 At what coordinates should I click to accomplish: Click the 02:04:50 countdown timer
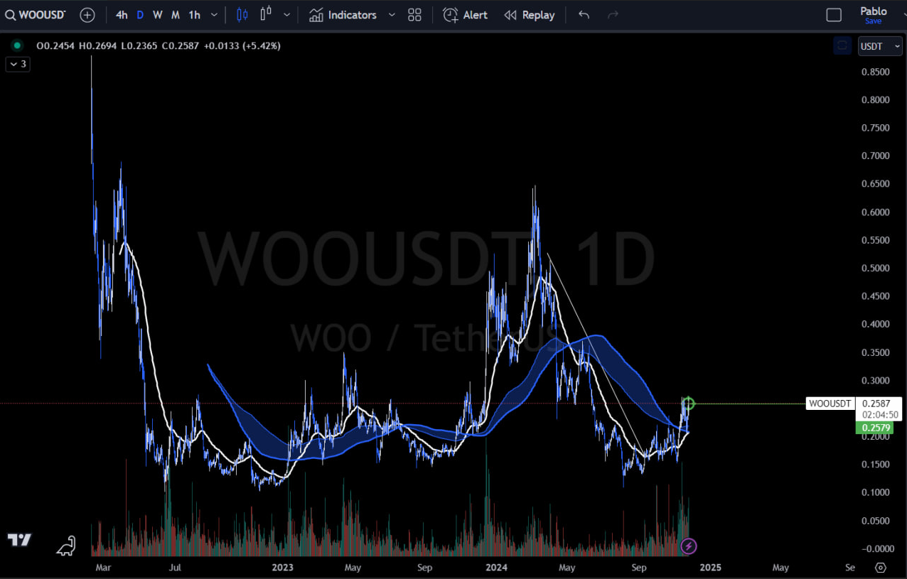point(880,415)
